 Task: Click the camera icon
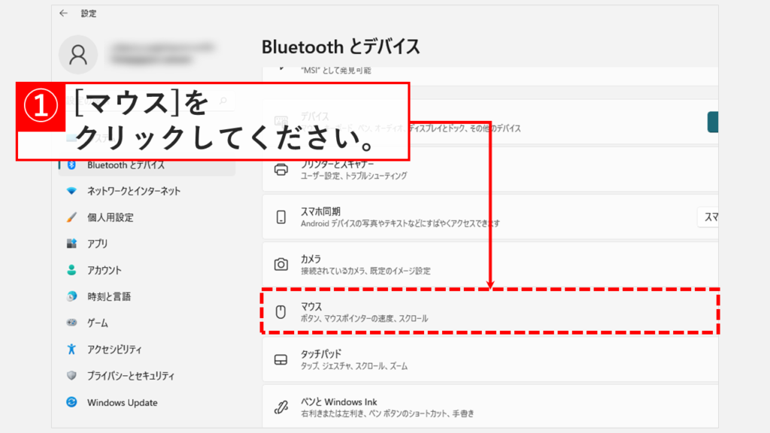click(281, 264)
